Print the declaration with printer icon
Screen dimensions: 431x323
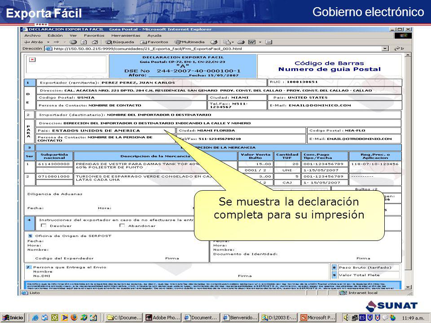[241, 42]
